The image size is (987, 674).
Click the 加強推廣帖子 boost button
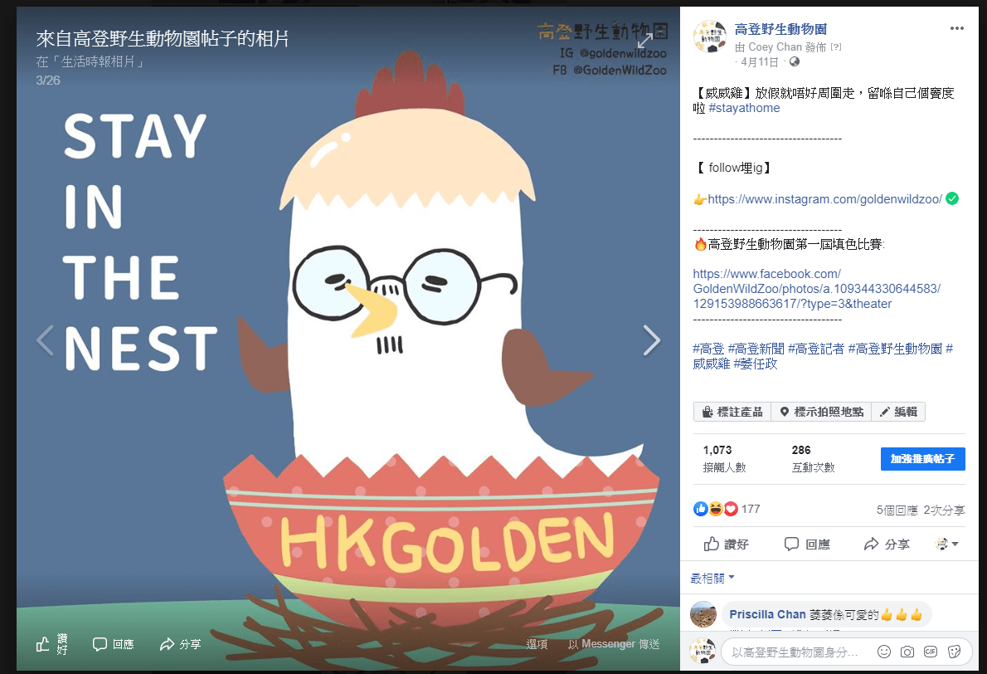pyautogui.click(x=923, y=458)
